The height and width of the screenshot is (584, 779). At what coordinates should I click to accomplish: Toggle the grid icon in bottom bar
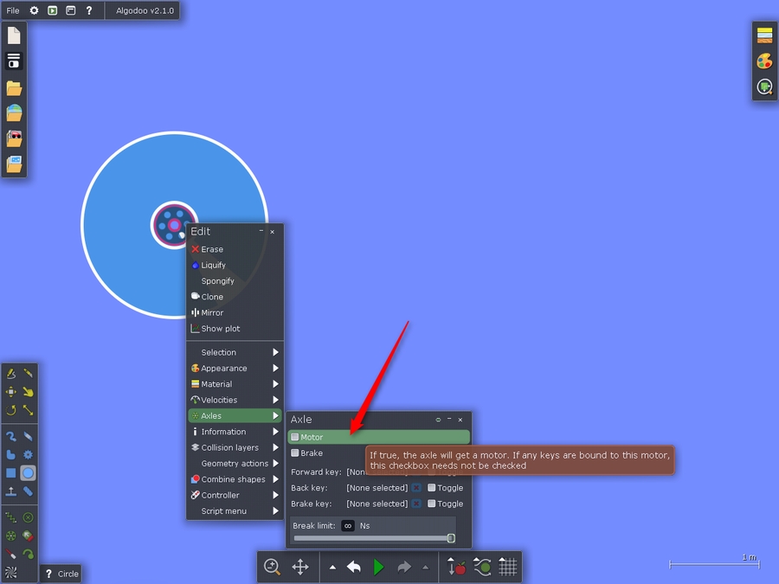tap(508, 567)
